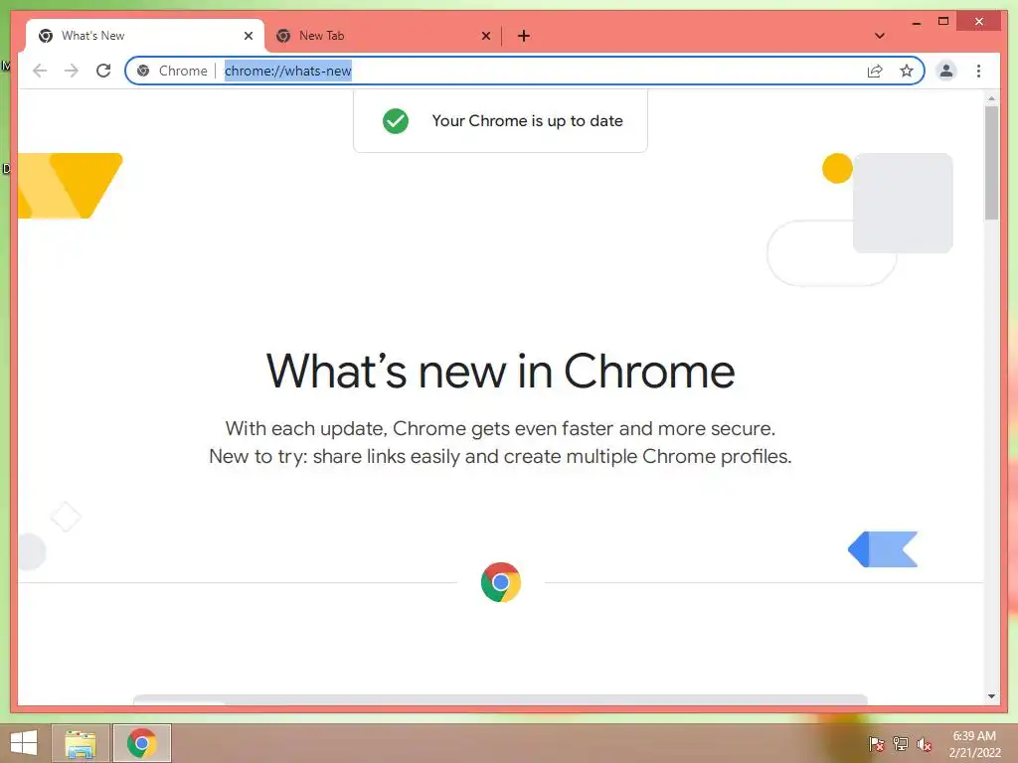Switch to the New Tab tab

tap(383, 36)
